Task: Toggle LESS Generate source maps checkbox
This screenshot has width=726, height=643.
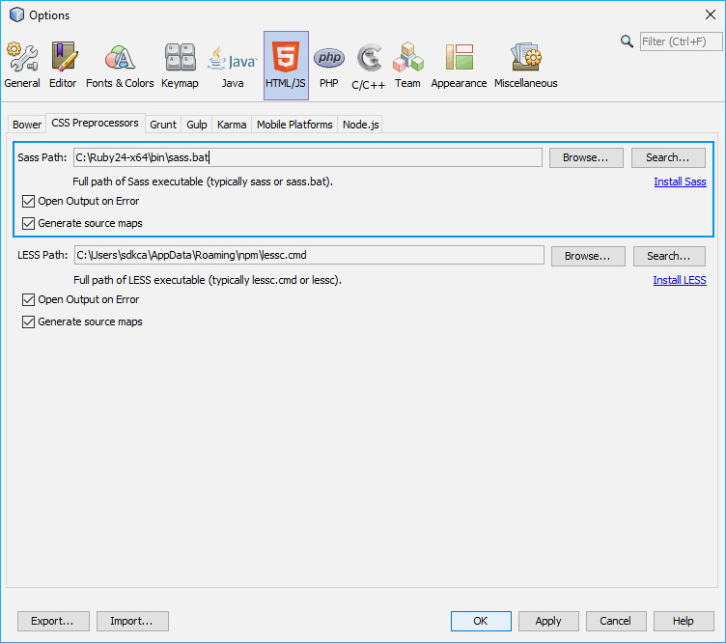Action: (x=29, y=322)
